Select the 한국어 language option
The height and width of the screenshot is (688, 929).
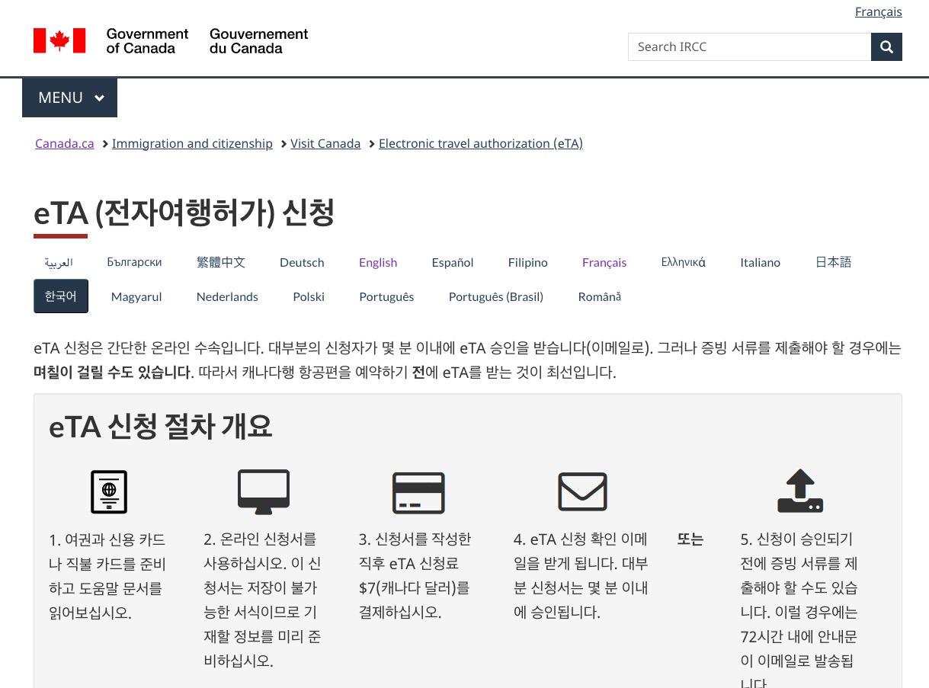(60, 296)
